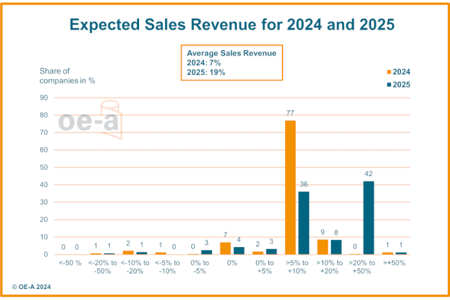
Task: Click the tallest orange bar labeled 77
Action: (x=290, y=187)
